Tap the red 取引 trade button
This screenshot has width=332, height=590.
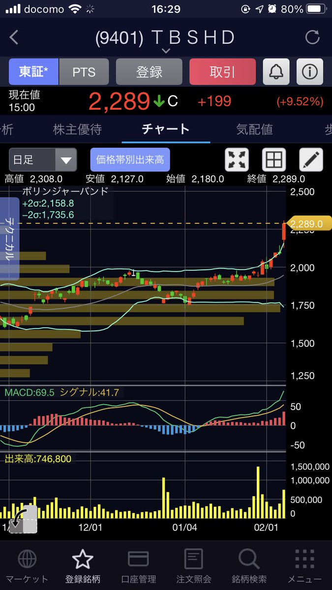click(222, 72)
